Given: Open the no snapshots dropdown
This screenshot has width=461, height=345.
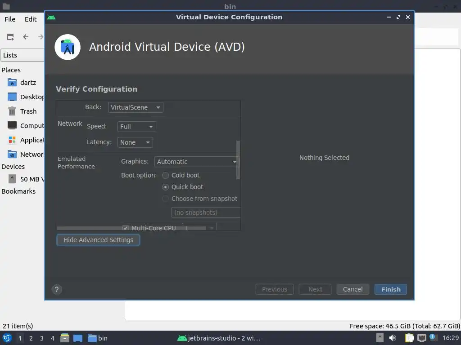Looking at the screenshot, I should pyautogui.click(x=206, y=212).
